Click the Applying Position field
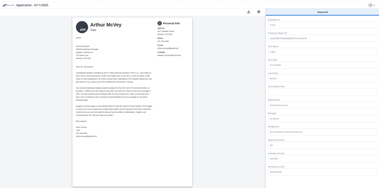This screenshot has height=188, width=379. pyautogui.click(x=322, y=145)
